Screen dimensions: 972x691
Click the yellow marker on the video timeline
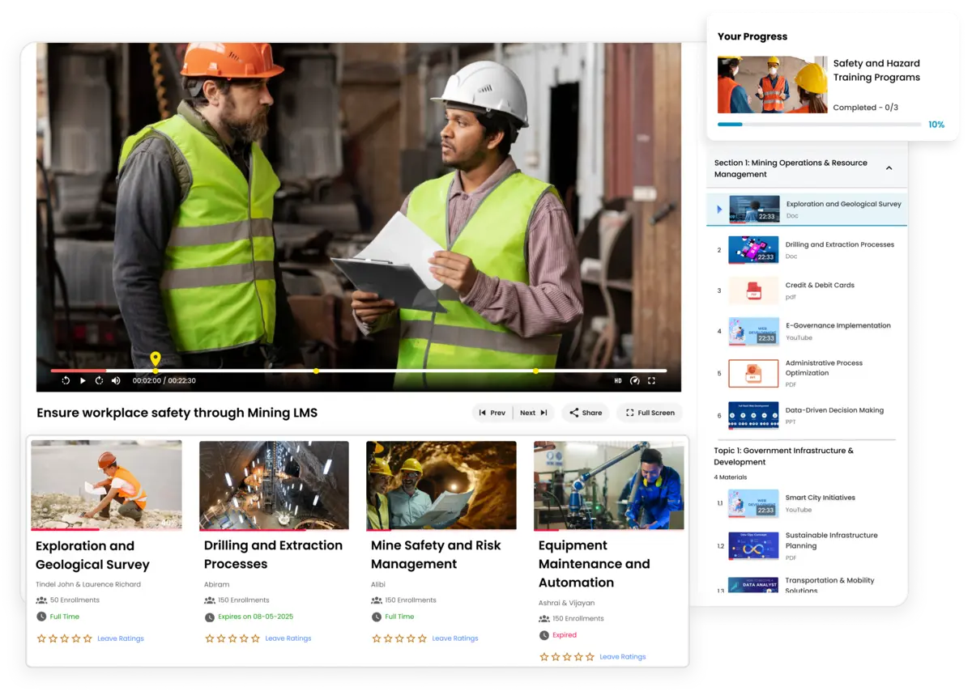(x=155, y=357)
